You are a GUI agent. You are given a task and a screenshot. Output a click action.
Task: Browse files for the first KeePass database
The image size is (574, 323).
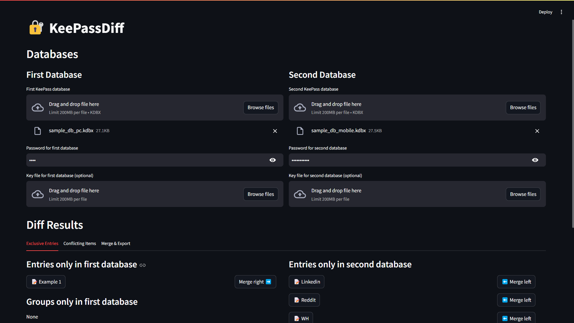[x=261, y=108]
